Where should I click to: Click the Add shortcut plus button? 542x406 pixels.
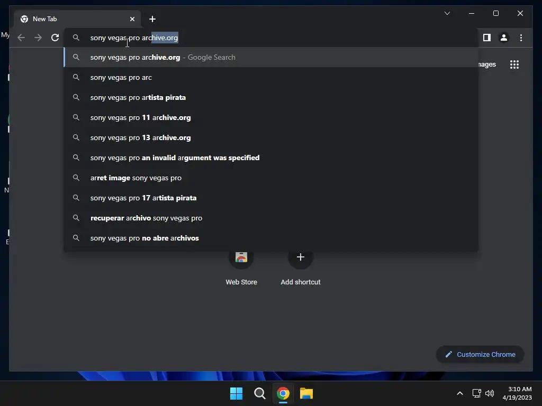[301, 257]
